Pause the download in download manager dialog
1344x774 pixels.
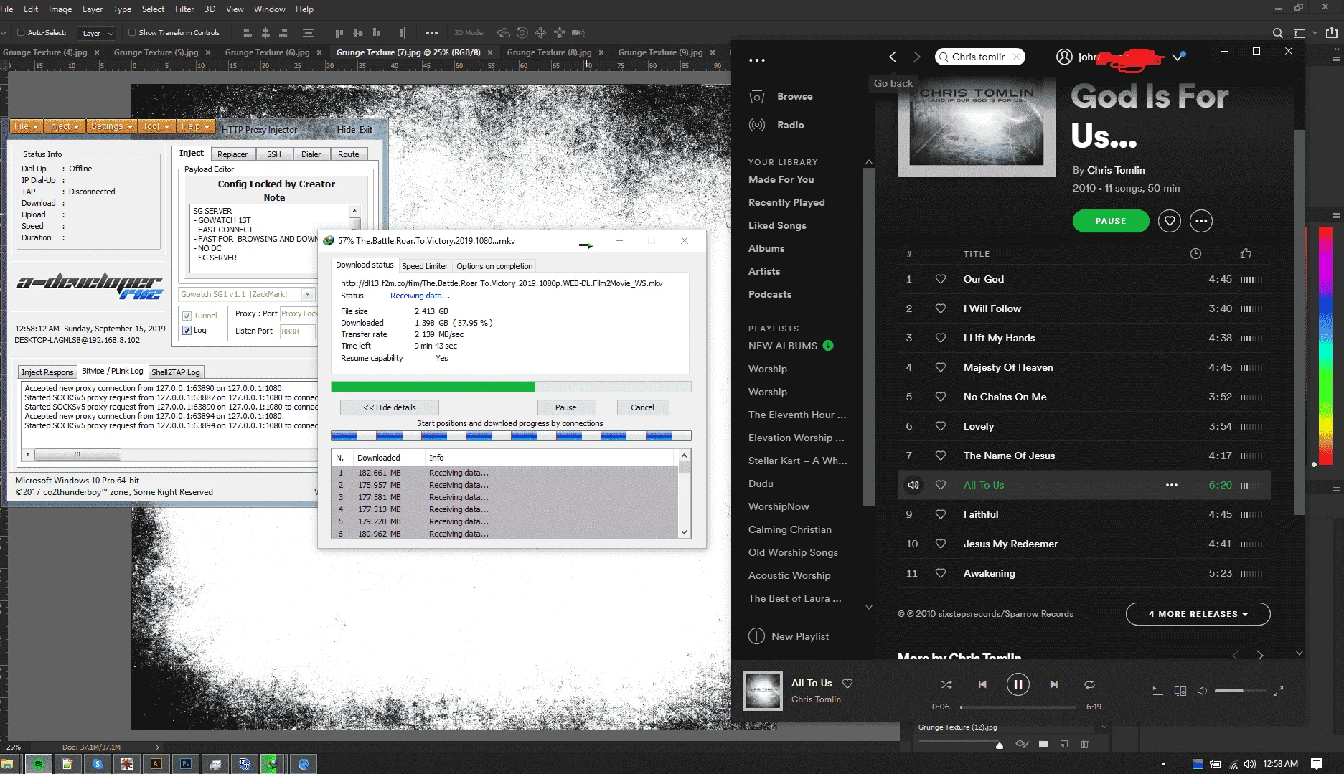[x=565, y=407]
